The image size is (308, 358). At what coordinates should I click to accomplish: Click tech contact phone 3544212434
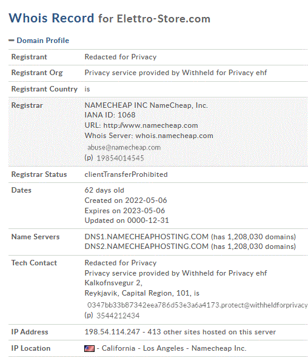tap(118, 316)
